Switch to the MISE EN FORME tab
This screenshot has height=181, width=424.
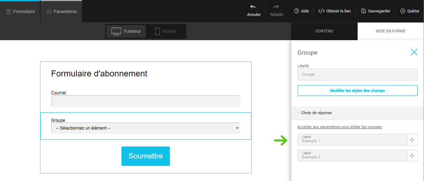pos(390,31)
